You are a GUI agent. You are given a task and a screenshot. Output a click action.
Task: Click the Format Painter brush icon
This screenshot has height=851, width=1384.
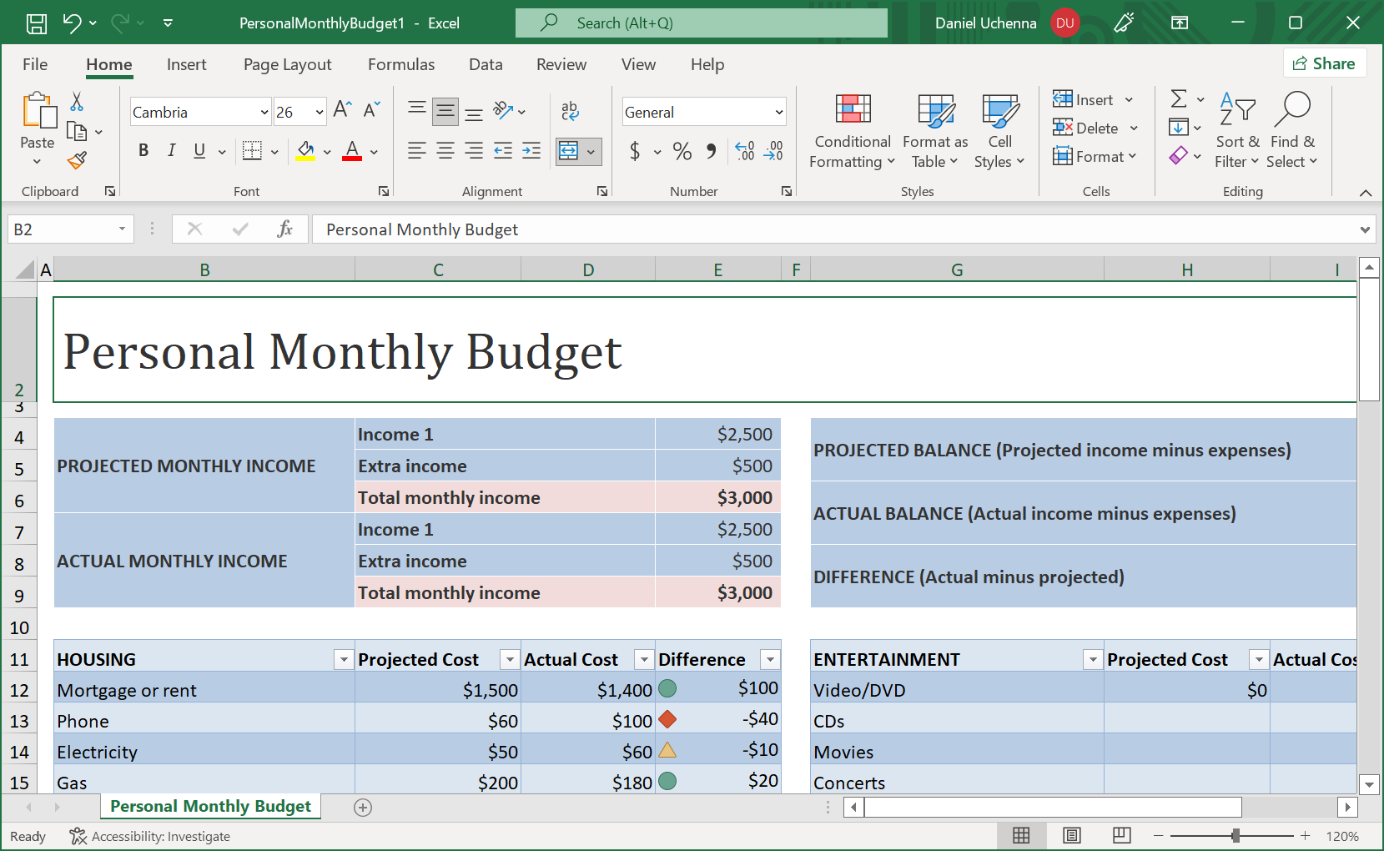77,160
